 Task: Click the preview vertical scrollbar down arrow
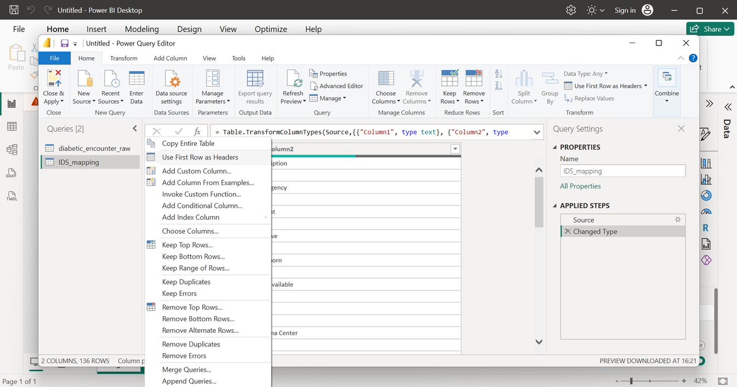point(539,342)
